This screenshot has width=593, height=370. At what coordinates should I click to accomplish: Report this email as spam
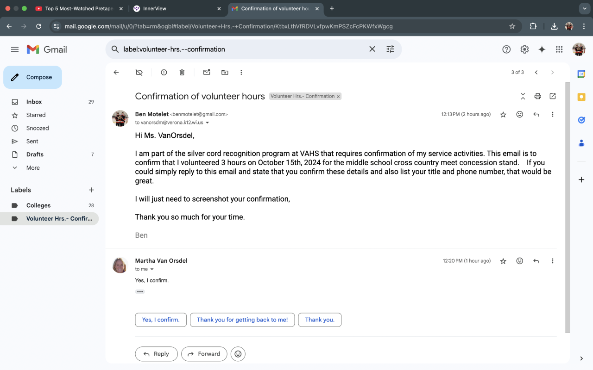click(x=164, y=72)
